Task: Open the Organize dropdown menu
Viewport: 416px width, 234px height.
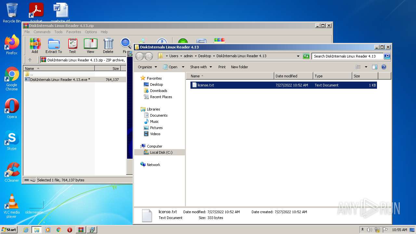Action: (148, 67)
